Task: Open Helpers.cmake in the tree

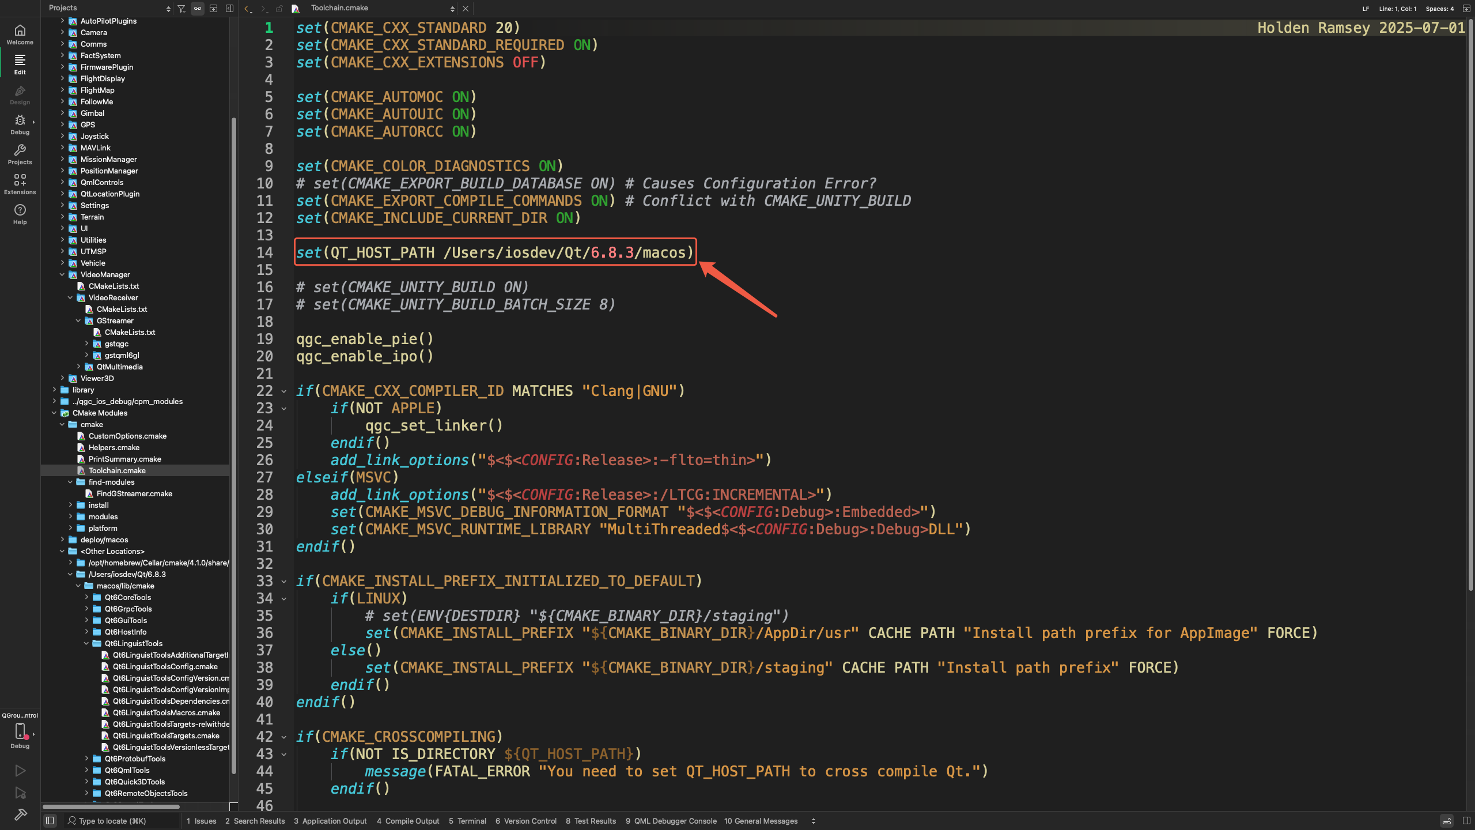Action: click(114, 448)
